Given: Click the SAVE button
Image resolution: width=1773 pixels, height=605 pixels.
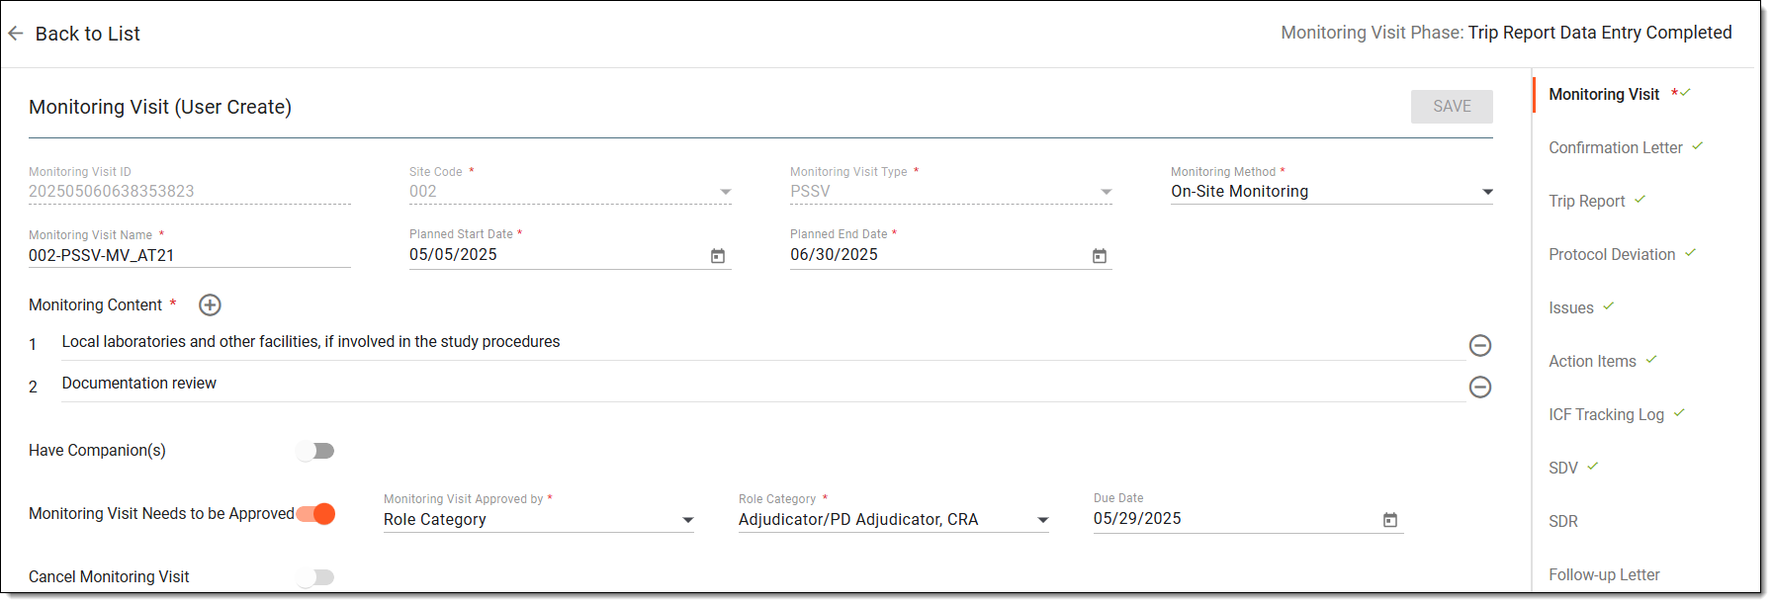Looking at the screenshot, I should (x=1452, y=107).
